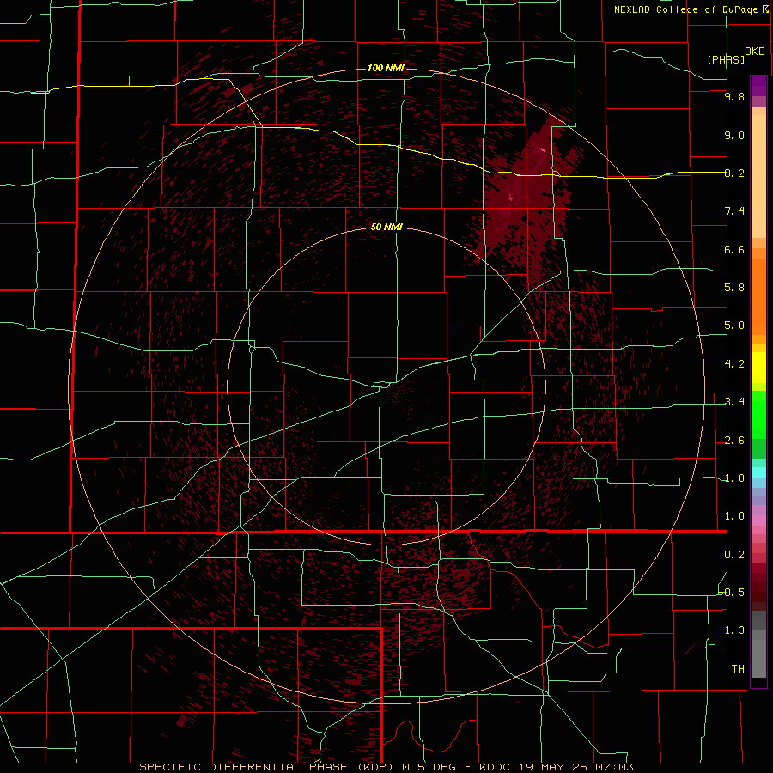Click the cyan band of color bar

758,472
